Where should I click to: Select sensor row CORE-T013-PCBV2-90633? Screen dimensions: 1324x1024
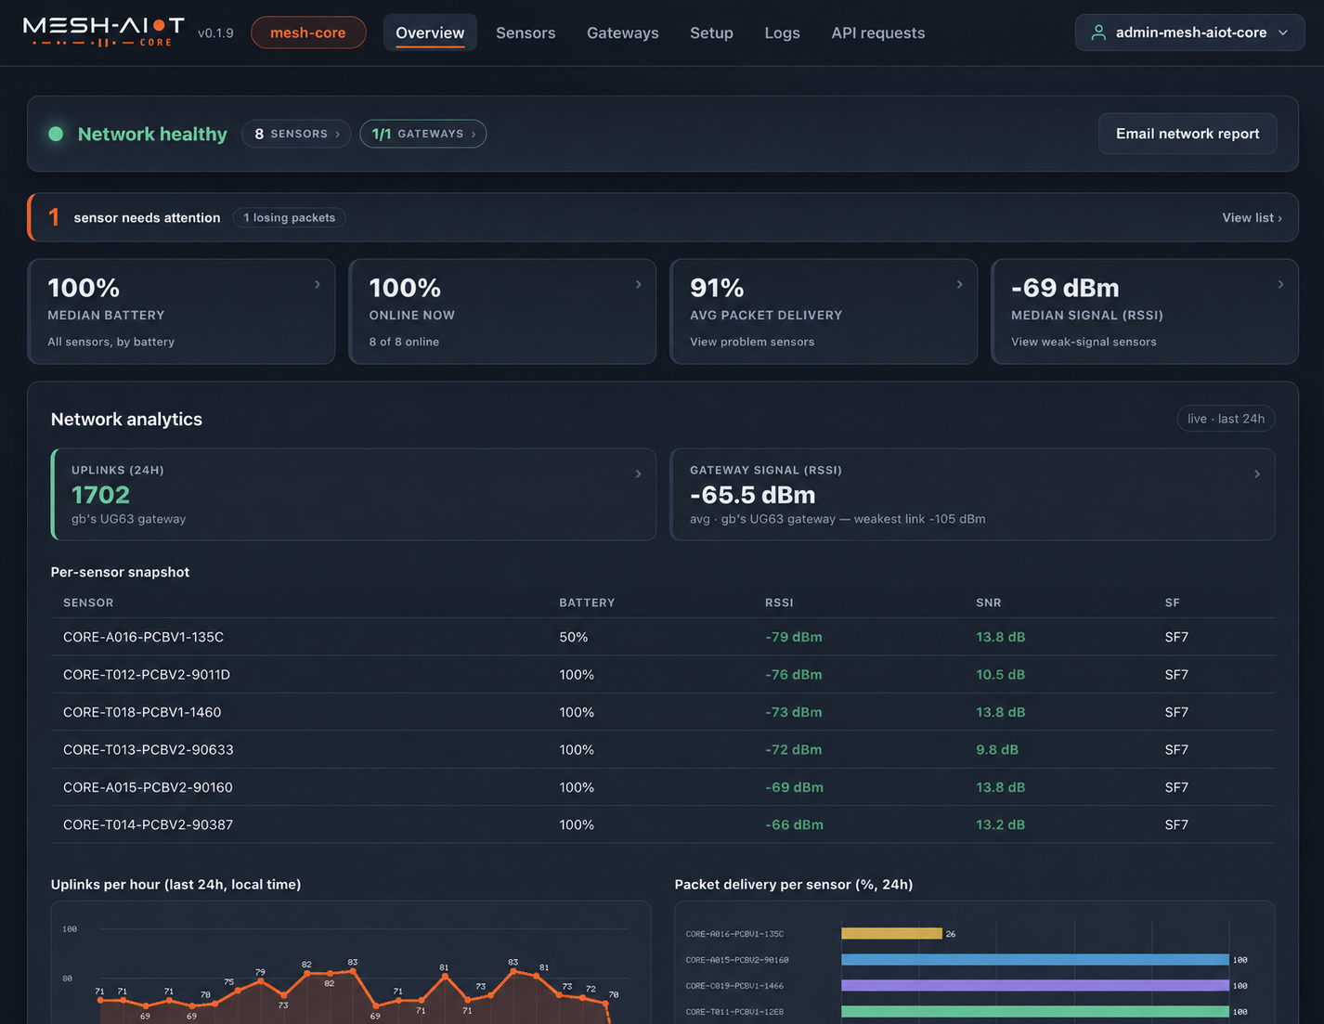click(663, 749)
